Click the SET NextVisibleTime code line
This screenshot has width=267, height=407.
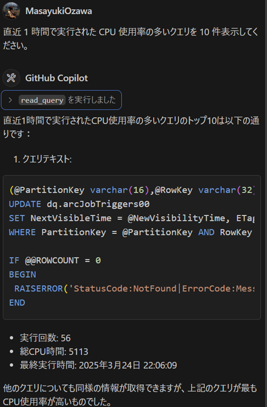coord(132,218)
